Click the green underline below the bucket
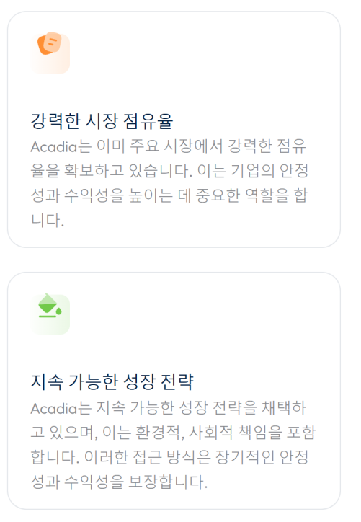The image size is (361, 522). (x=48, y=317)
